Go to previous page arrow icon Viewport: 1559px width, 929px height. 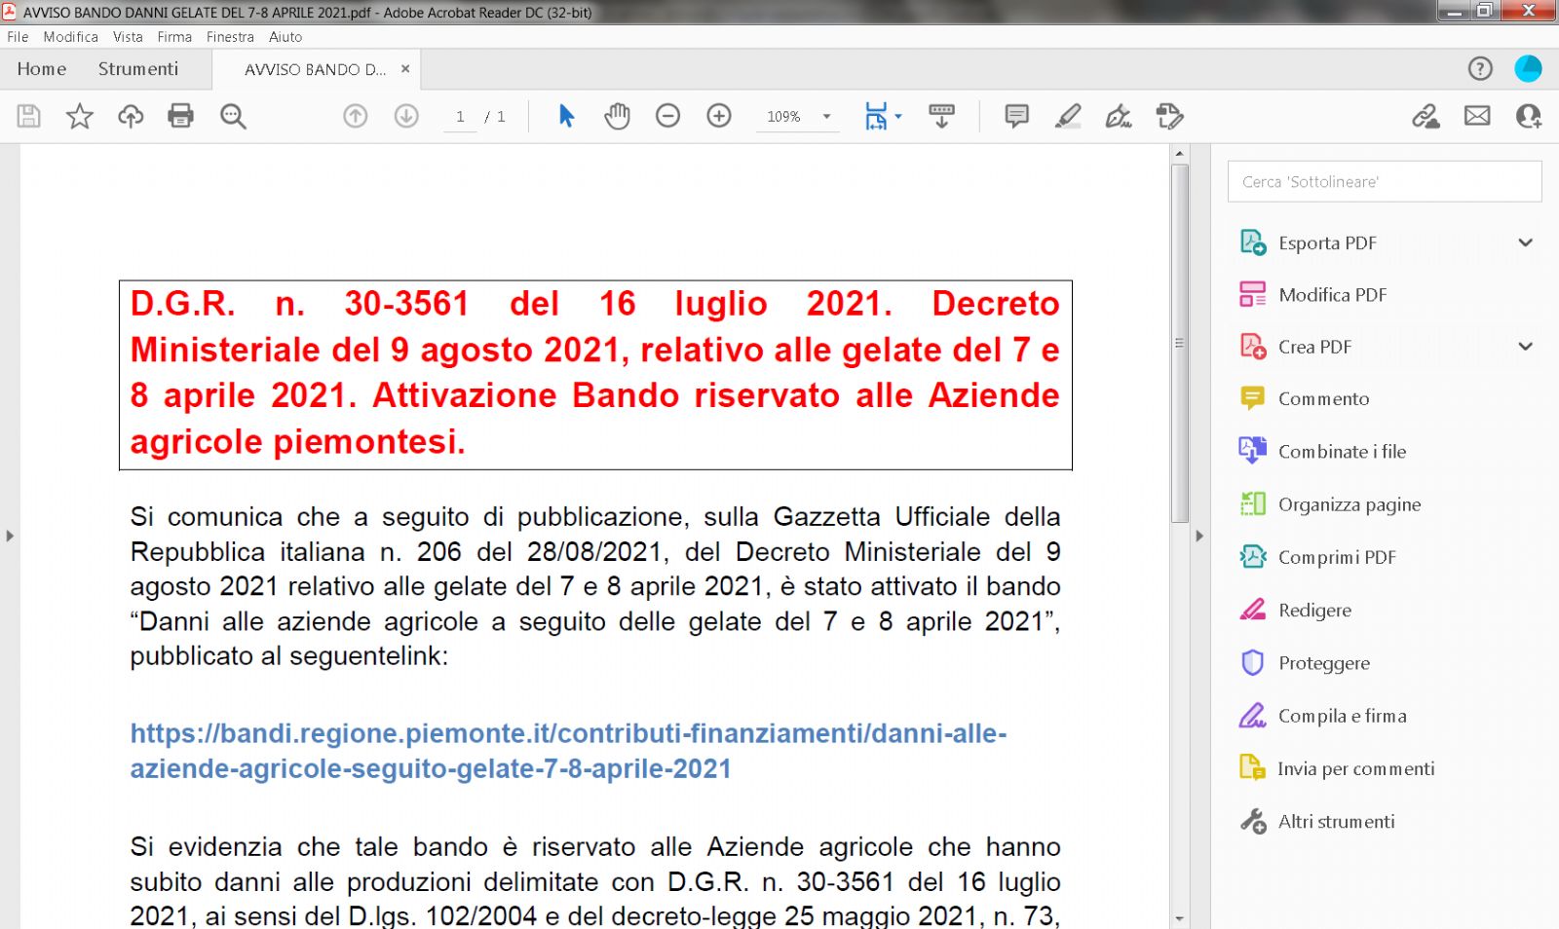(356, 116)
